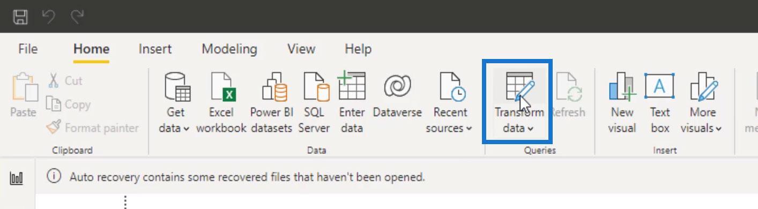Switch to the Modeling tab
Viewport: 758px width, 209px height.
(x=229, y=49)
